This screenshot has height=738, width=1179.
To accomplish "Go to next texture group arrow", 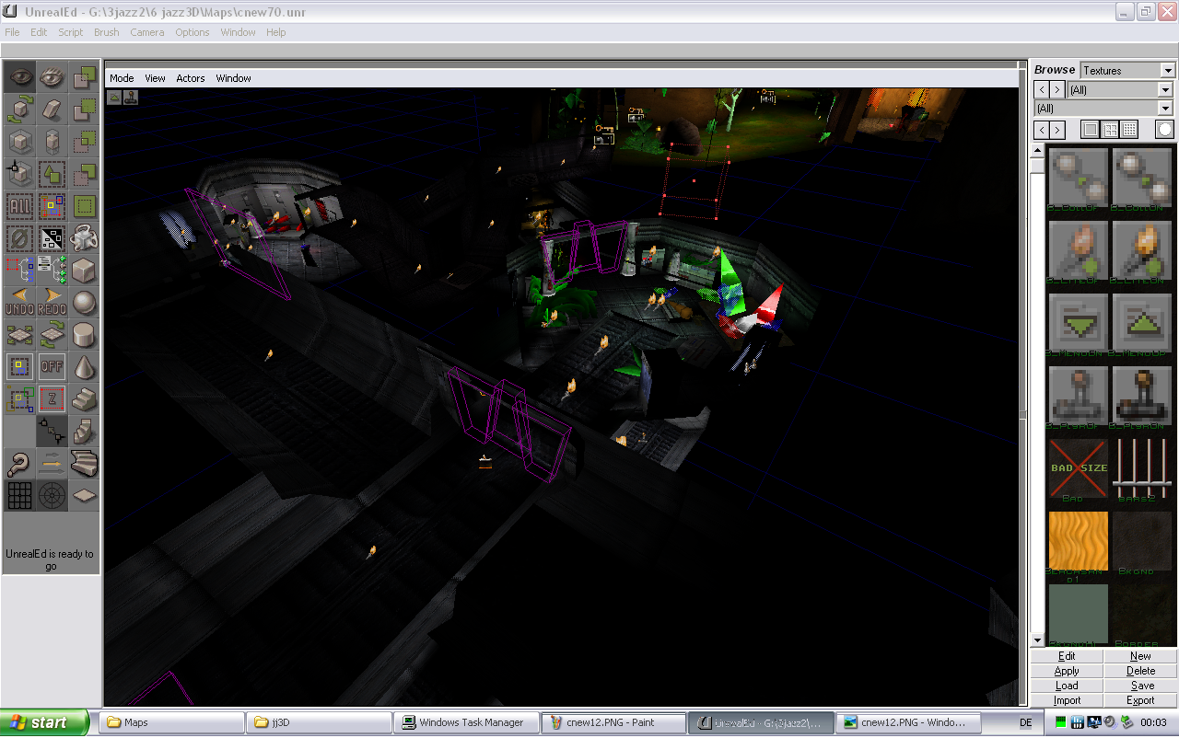I will (1057, 130).
